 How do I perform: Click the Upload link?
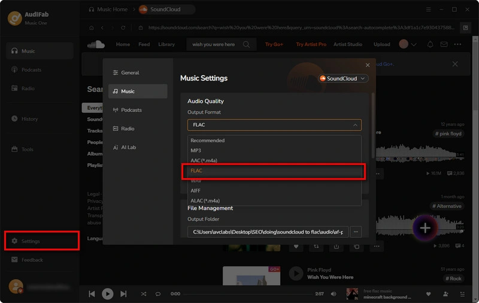click(381, 44)
